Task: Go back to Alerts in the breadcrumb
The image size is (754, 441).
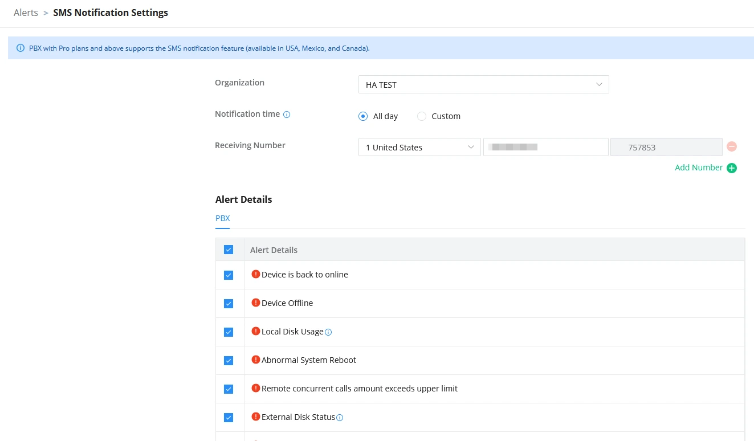Action: 26,13
